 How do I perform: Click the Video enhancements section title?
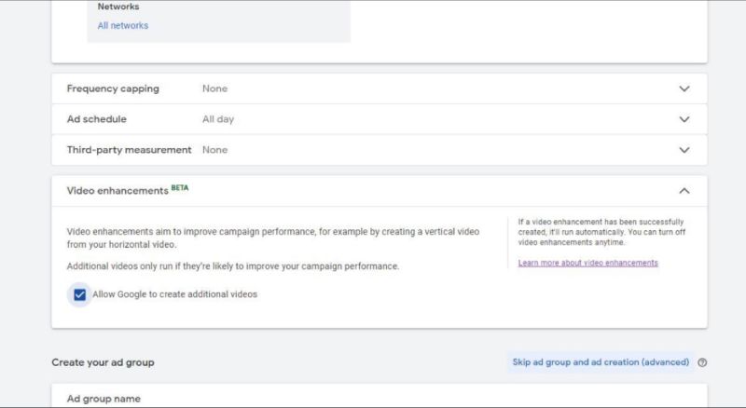click(117, 191)
